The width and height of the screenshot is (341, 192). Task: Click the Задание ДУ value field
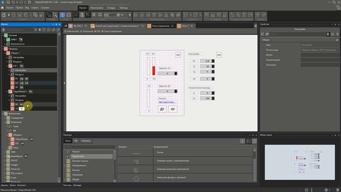point(167,91)
